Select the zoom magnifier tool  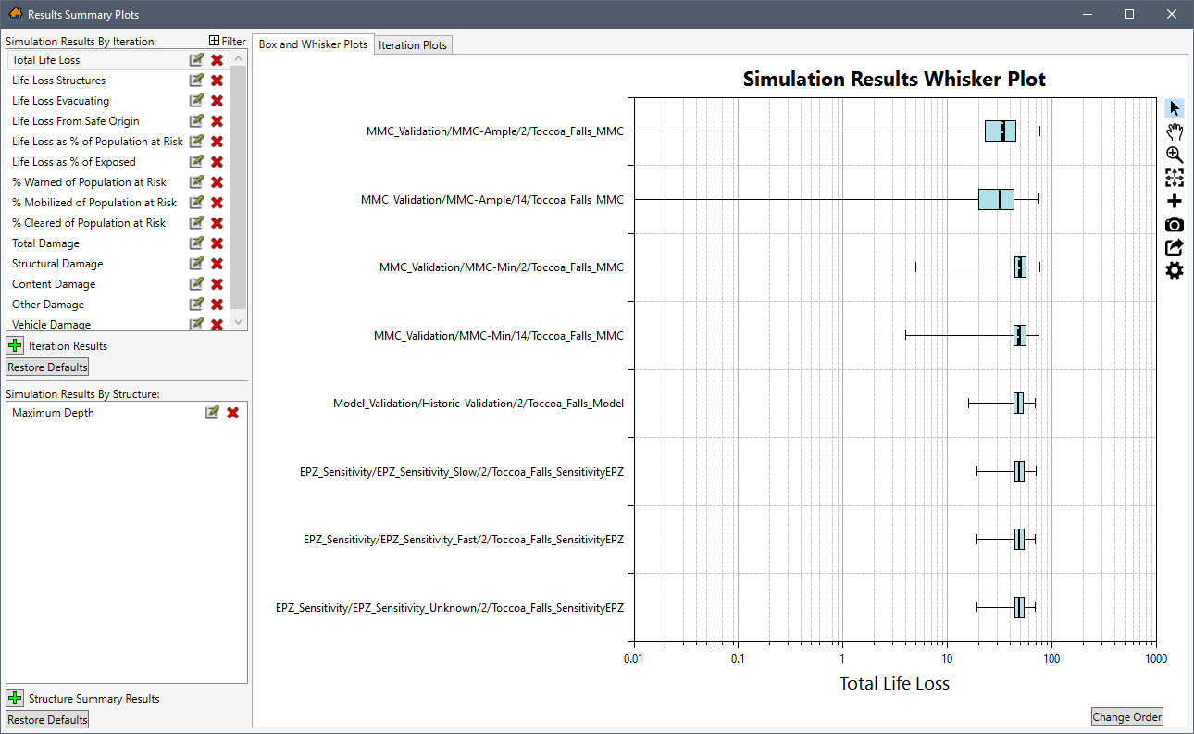pos(1174,155)
